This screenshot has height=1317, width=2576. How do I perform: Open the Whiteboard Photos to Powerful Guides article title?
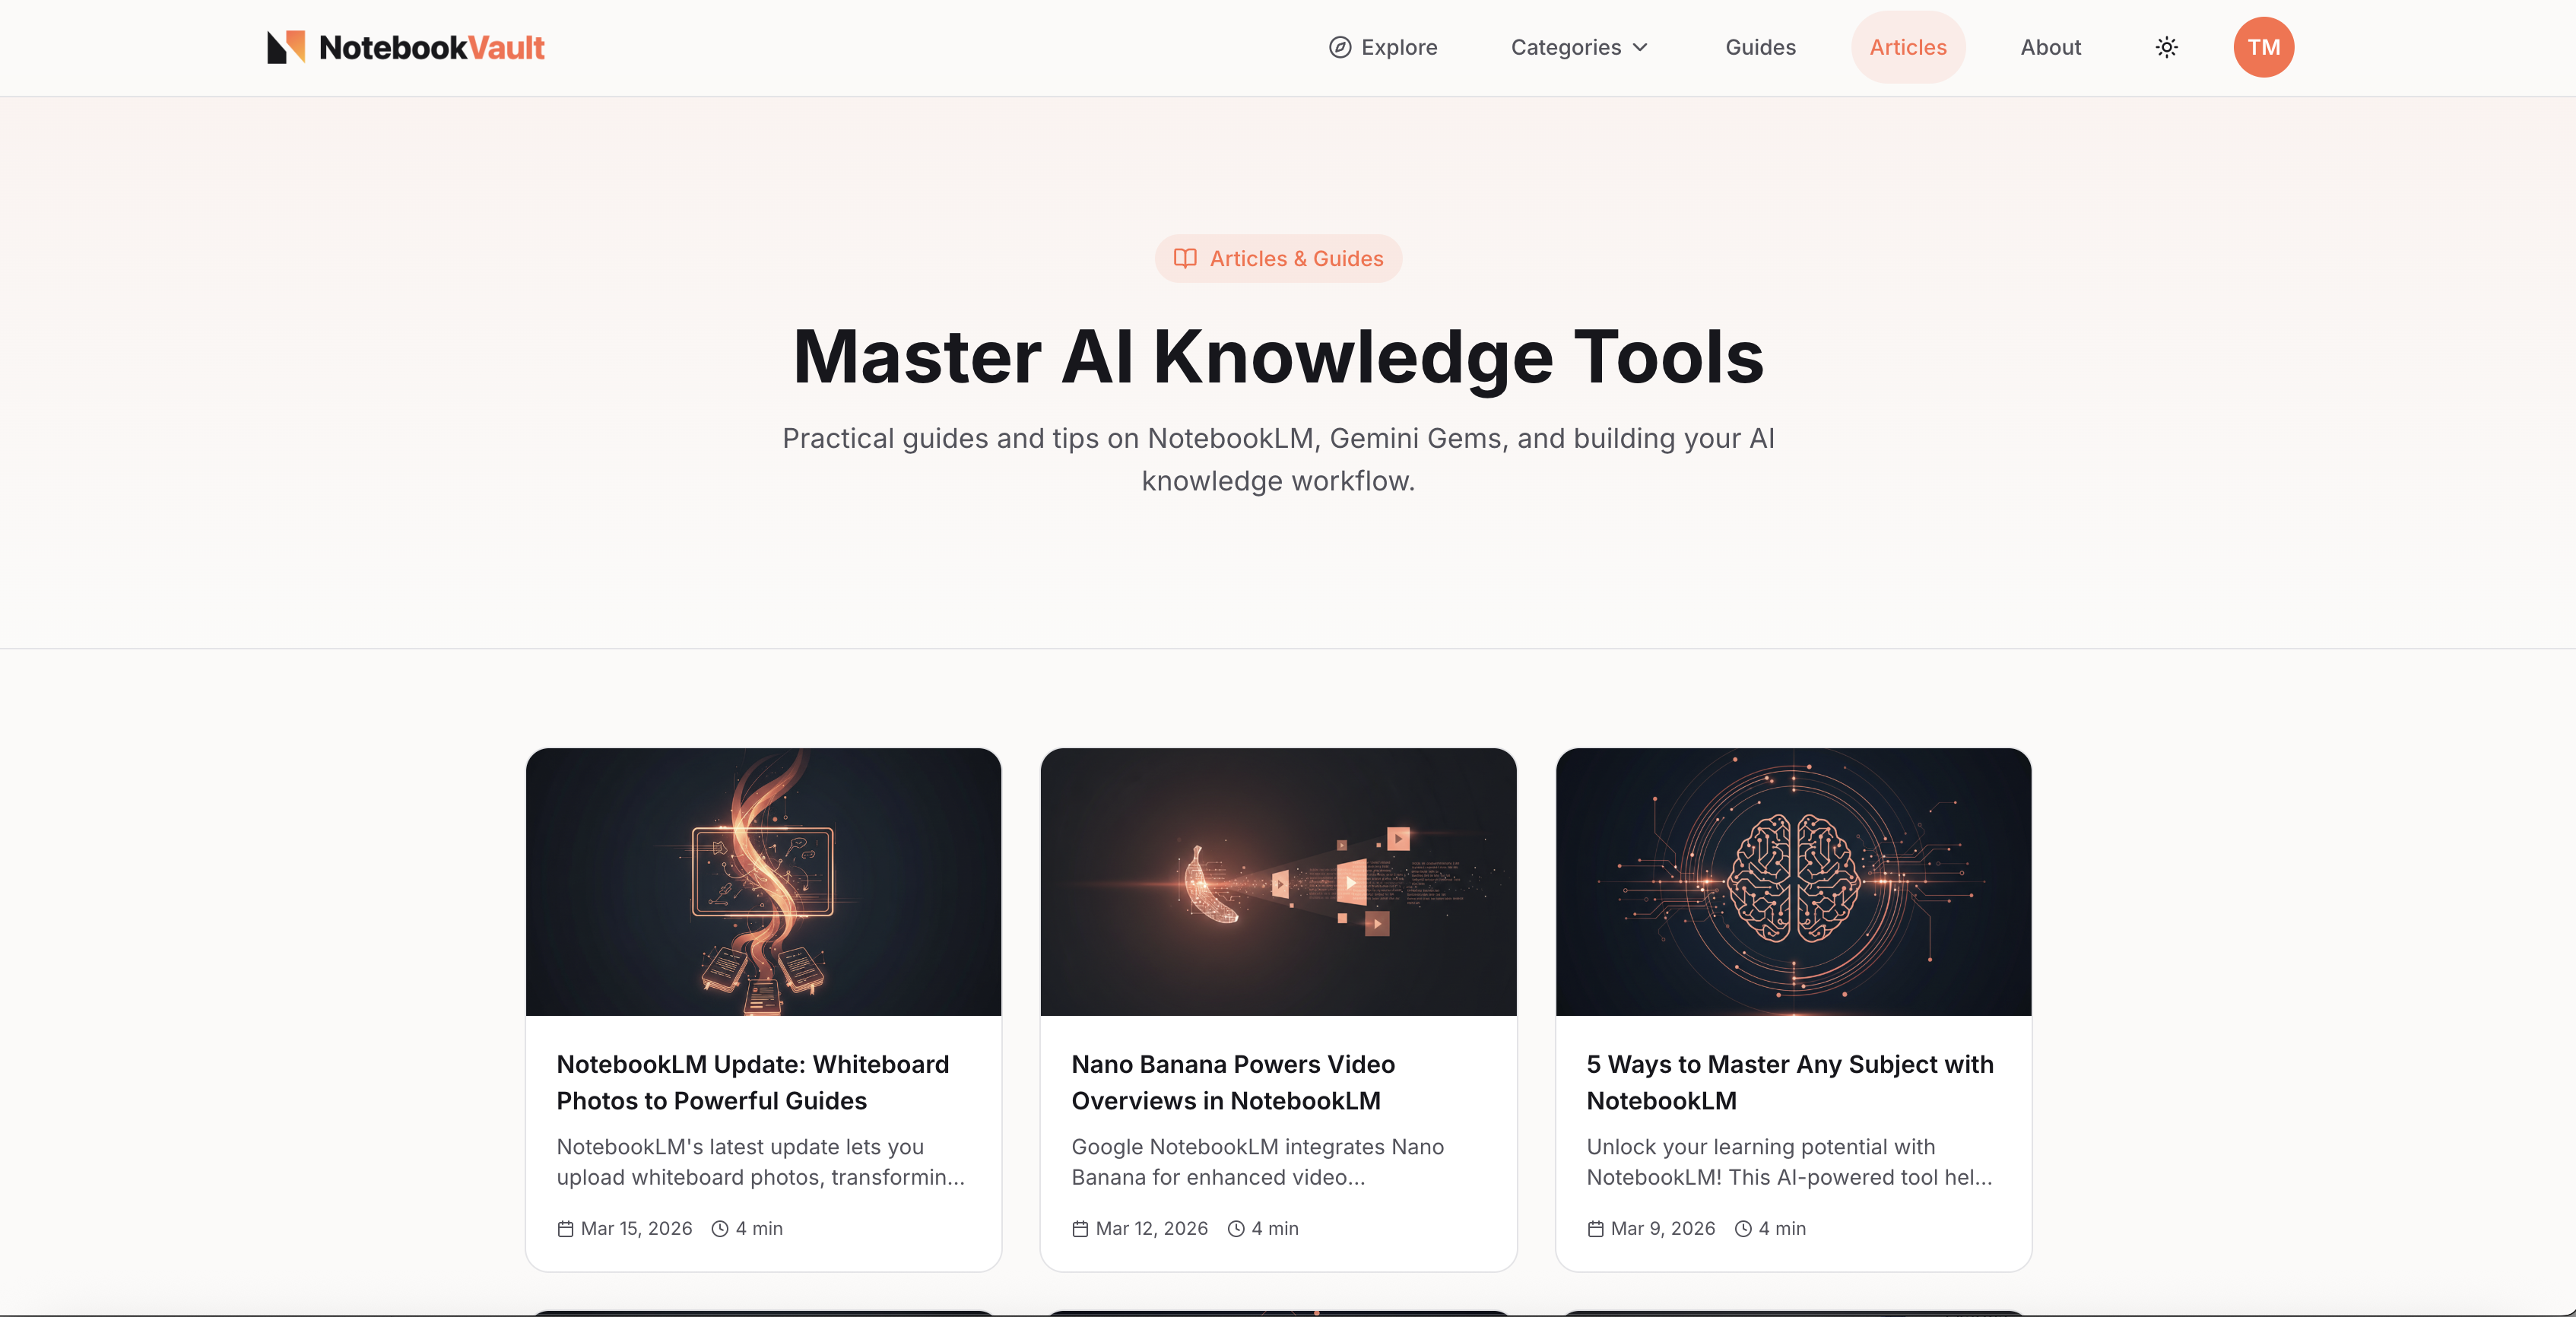coord(752,1082)
